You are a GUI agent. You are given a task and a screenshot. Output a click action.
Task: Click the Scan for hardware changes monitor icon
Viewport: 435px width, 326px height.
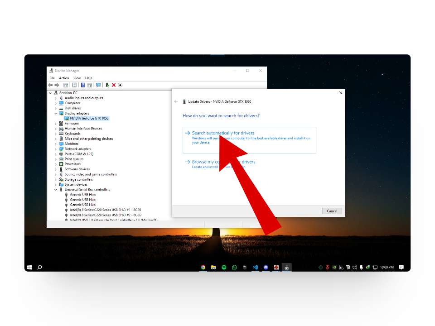98,85
